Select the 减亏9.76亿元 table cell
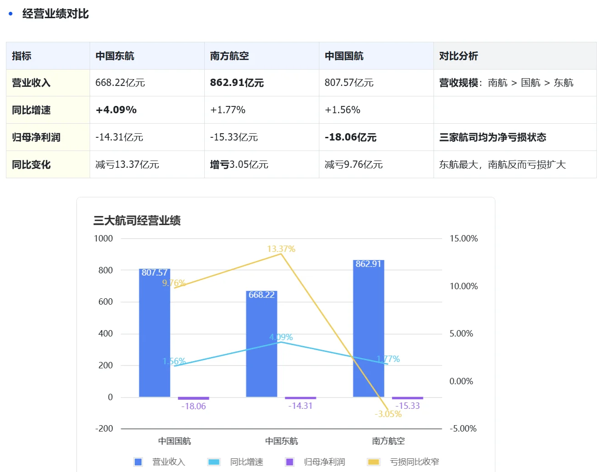The height and width of the screenshot is (472, 600). pyautogui.click(x=376, y=165)
